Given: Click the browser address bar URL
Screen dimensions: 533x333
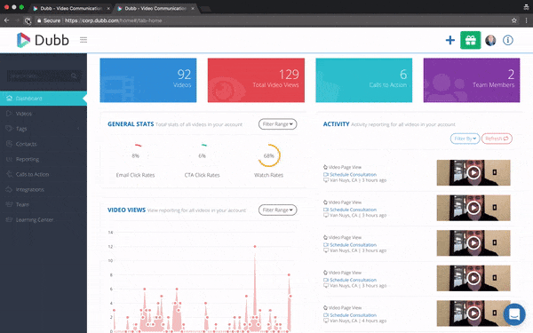Looking at the screenshot, I should (113, 20).
